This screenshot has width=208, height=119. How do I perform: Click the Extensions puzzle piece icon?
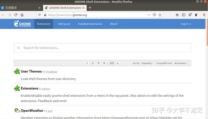[x=17, y=88]
